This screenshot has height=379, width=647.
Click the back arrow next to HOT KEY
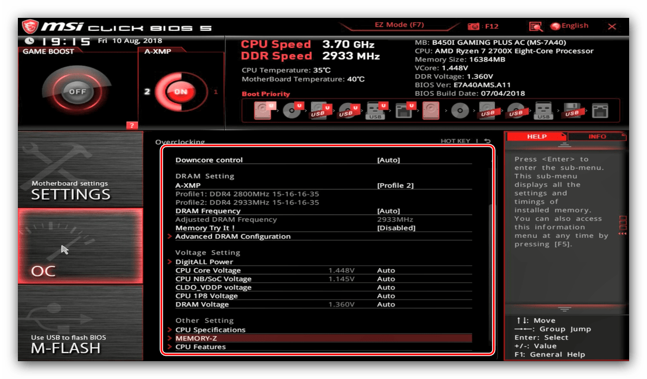(x=488, y=141)
